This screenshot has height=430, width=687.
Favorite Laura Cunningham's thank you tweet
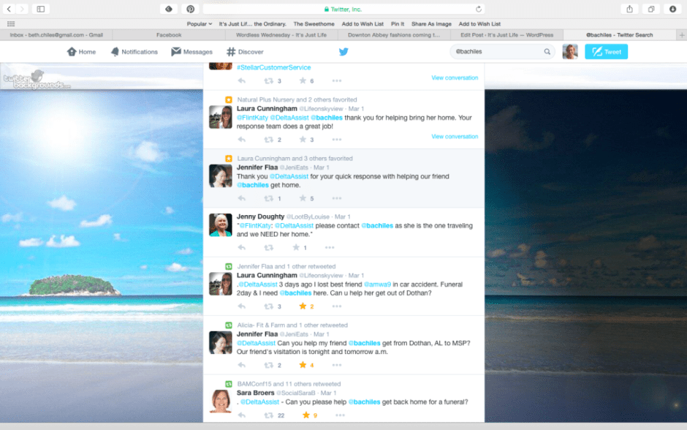[x=303, y=140]
